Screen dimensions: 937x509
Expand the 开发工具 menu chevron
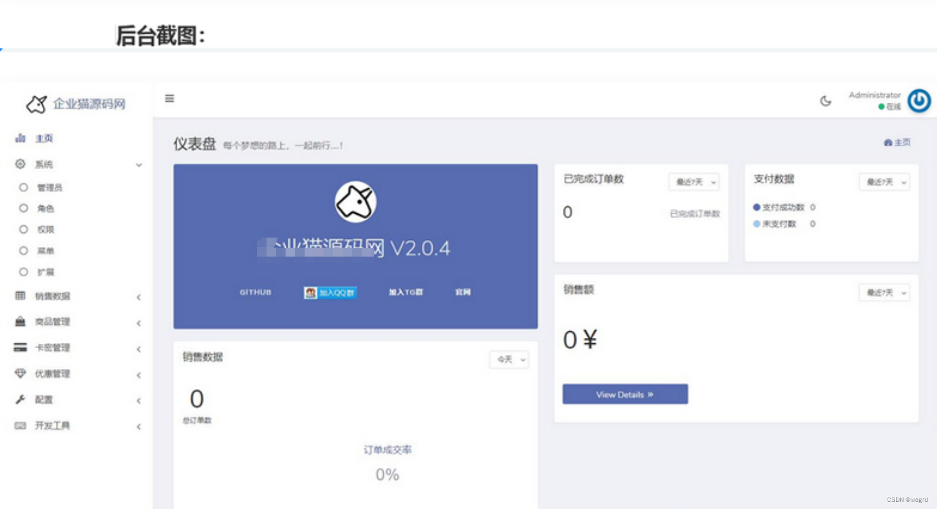point(139,426)
